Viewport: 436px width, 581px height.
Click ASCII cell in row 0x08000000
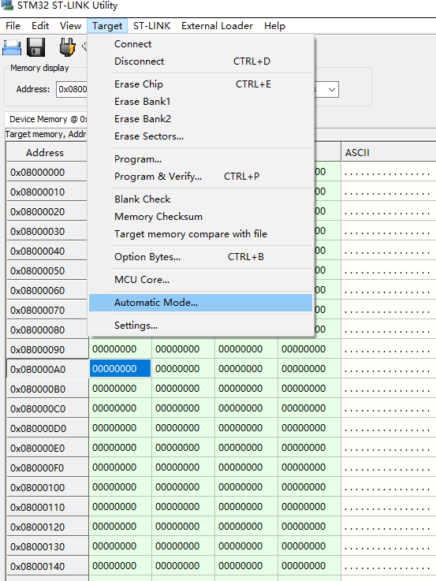coord(389,172)
